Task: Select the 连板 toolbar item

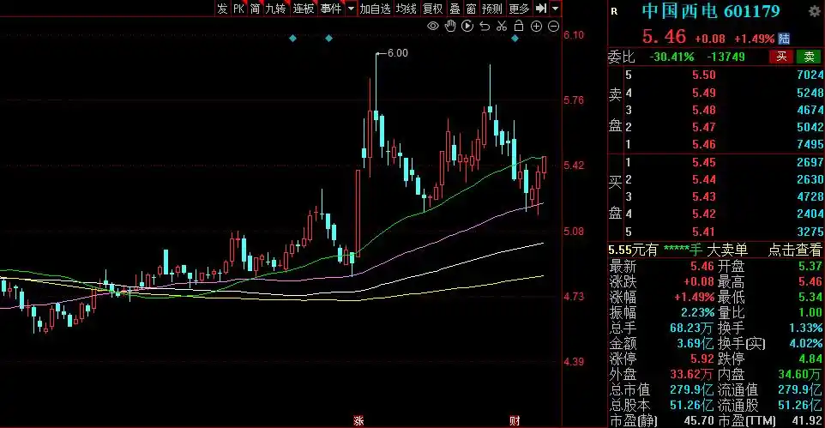Action: [x=304, y=9]
